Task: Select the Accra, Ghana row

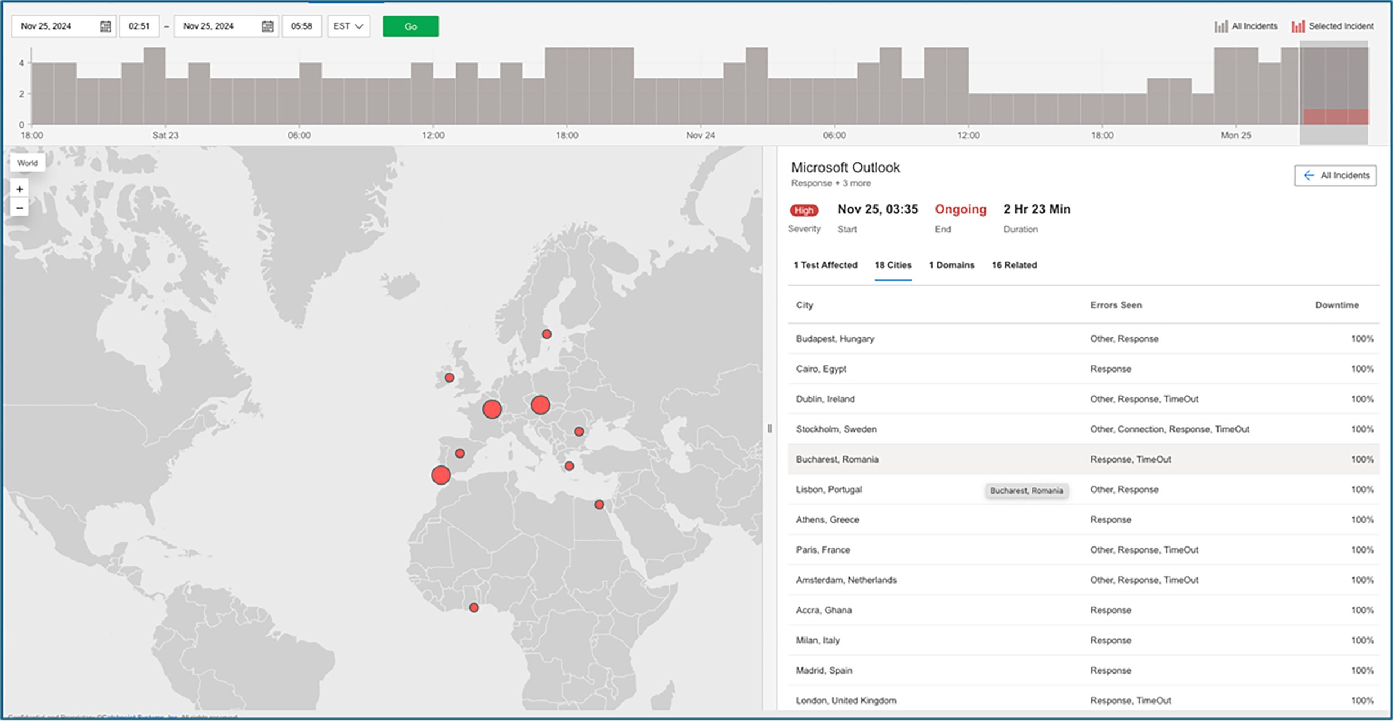Action: click(x=1083, y=610)
